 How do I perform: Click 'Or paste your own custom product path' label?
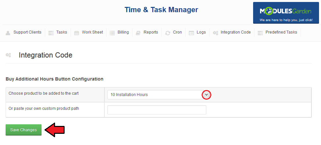[x=44, y=109]
